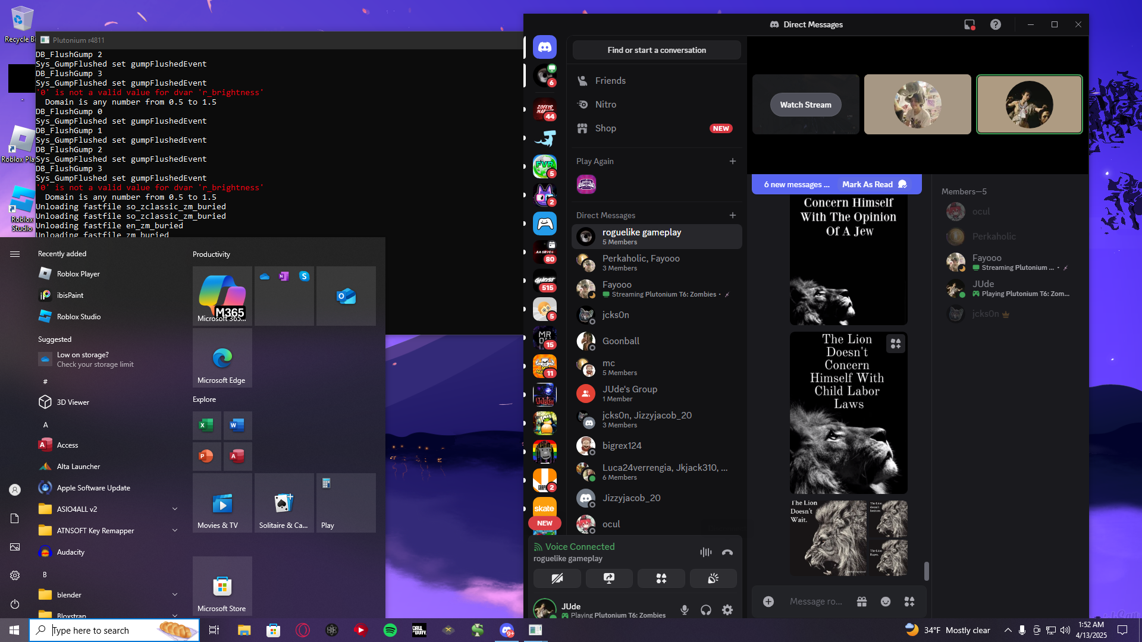Viewport: 1142px width, 642px height.
Task: Open Discord user settings gear
Action: [x=727, y=610]
